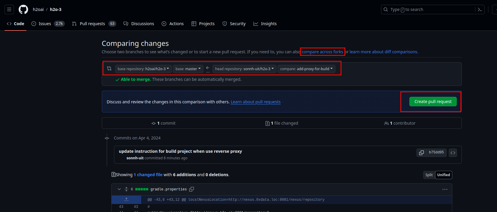Open head repository sonnh-uit/h2o-3 dropdown
Viewport: 497px width, 212px height.
tap(245, 69)
